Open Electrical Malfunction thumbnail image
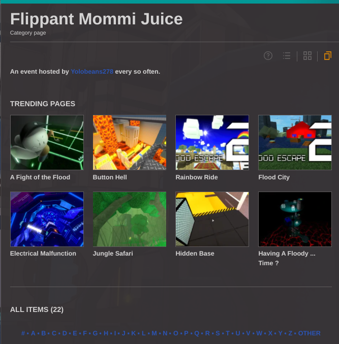Viewport: 339px width, 344px height. pos(47,219)
